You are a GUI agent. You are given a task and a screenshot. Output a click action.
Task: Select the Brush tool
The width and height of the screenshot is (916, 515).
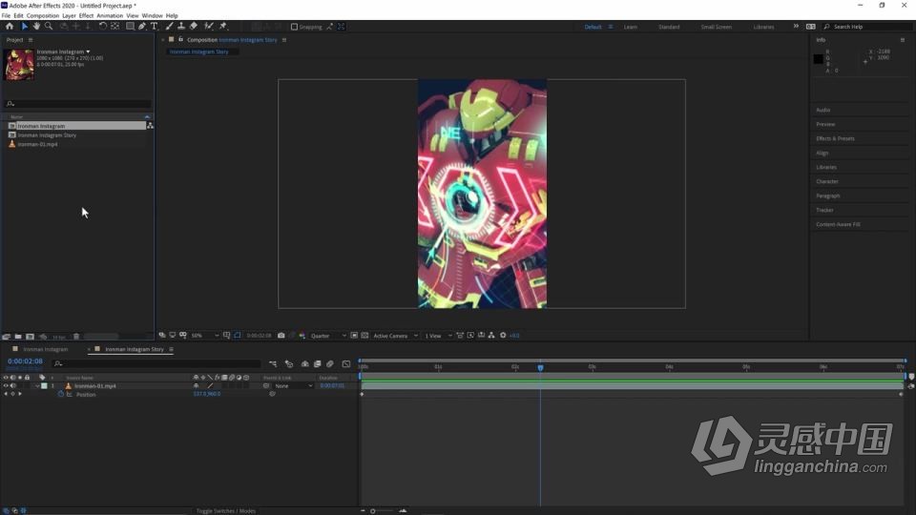click(x=170, y=27)
